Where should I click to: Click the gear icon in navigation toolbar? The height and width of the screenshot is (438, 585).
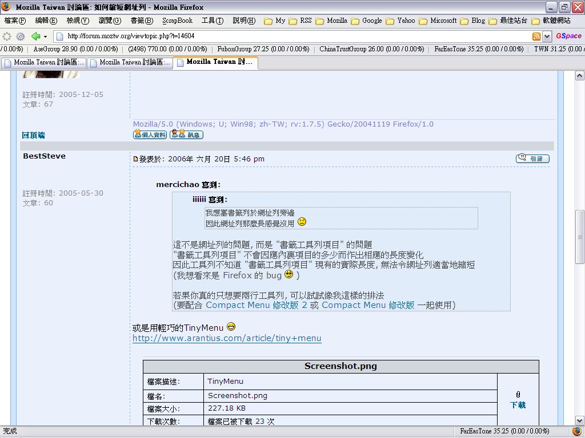pos(21,36)
